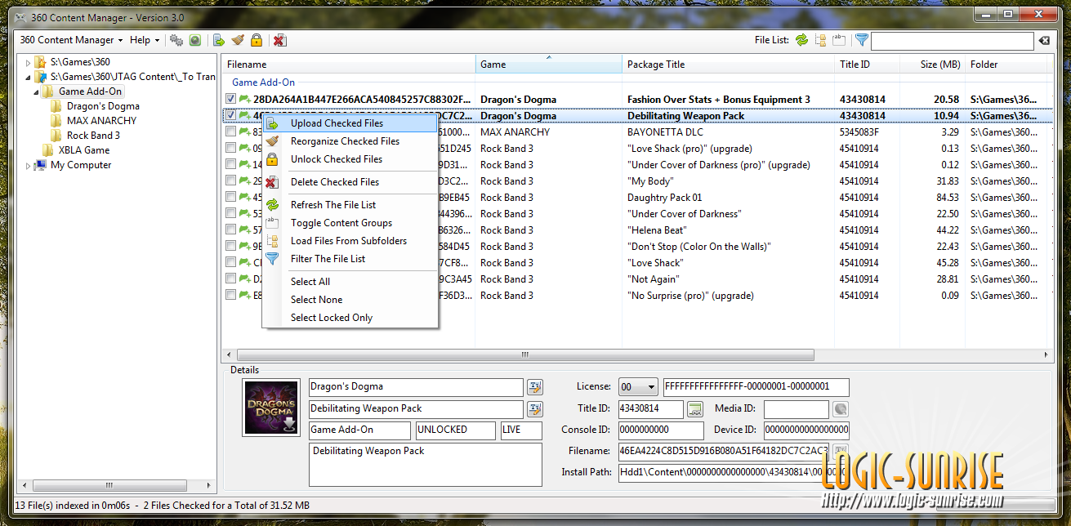Click the load subfolders icon near File List
1071x526 pixels.
[821, 40]
